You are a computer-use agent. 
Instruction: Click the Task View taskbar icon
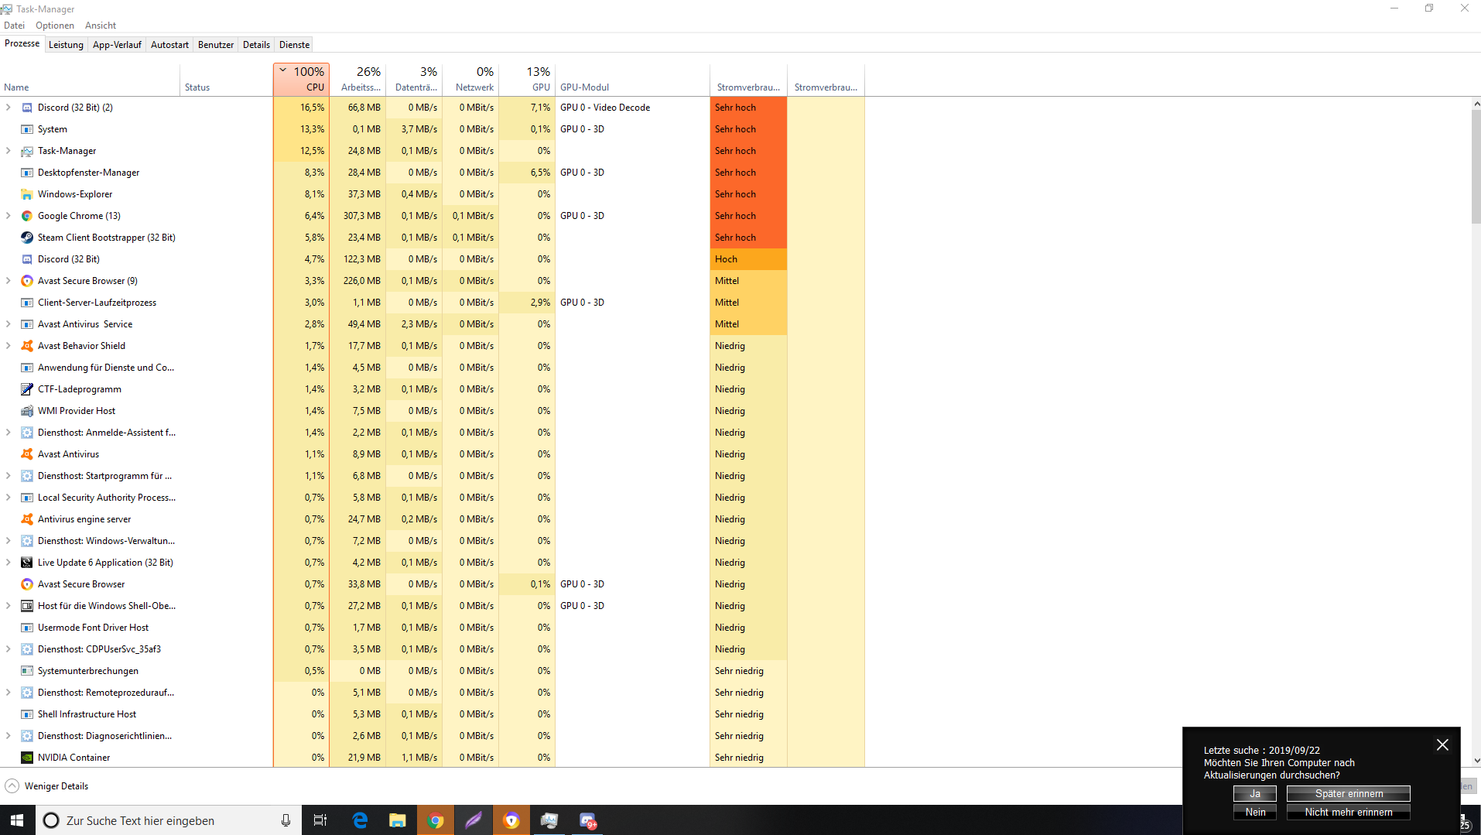click(320, 820)
